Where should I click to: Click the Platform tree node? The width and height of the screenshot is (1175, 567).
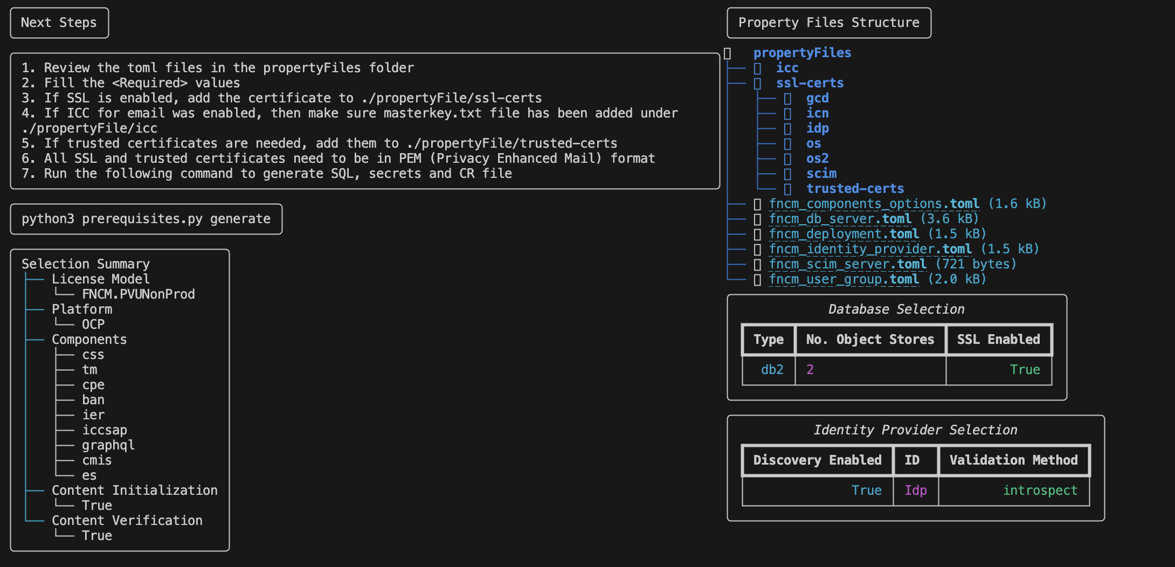(82, 309)
